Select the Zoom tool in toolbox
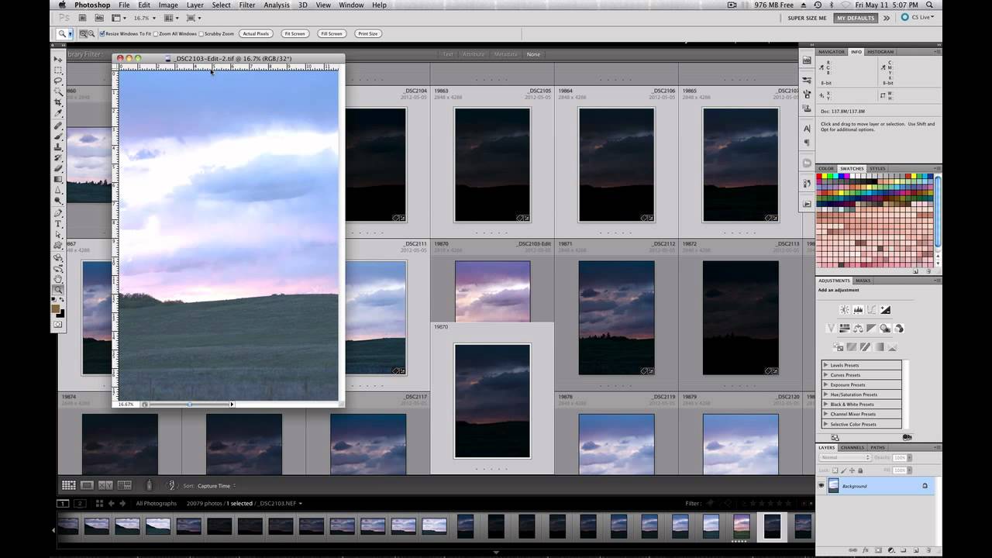The width and height of the screenshot is (992, 558). click(58, 289)
